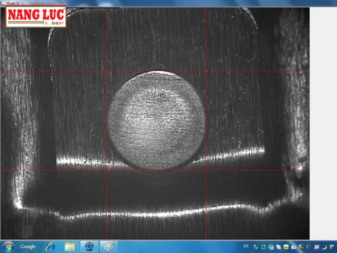The image size is (337, 253).
Task: Switch to the music-note app in taskbar
Action: tap(89, 246)
